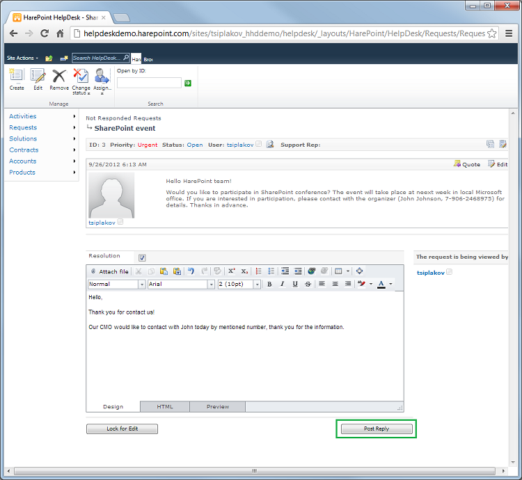Screen dimensions: 522x480
Task: Click the highlight color marker
Action: [361, 284]
